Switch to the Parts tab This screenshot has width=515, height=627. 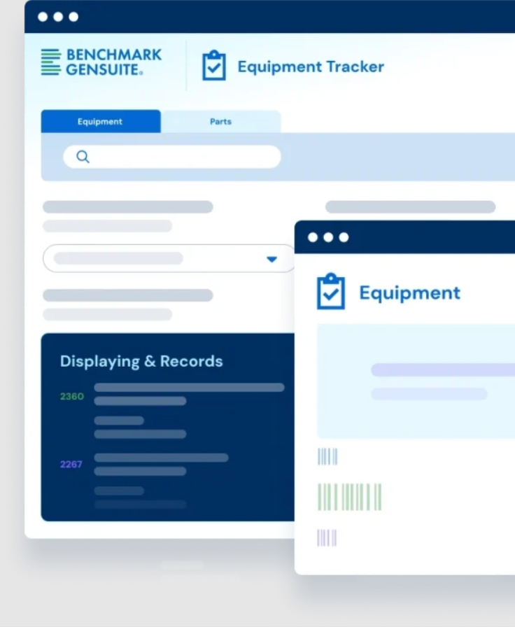click(x=220, y=122)
